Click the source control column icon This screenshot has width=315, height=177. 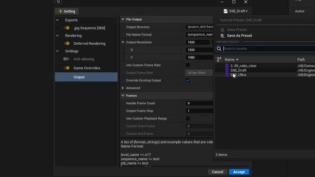point(219,59)
